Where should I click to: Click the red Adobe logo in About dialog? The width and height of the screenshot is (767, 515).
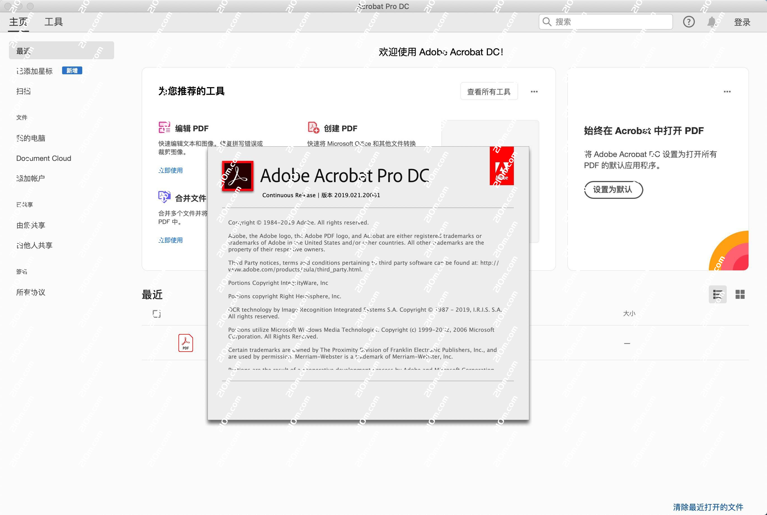[502, 166]
